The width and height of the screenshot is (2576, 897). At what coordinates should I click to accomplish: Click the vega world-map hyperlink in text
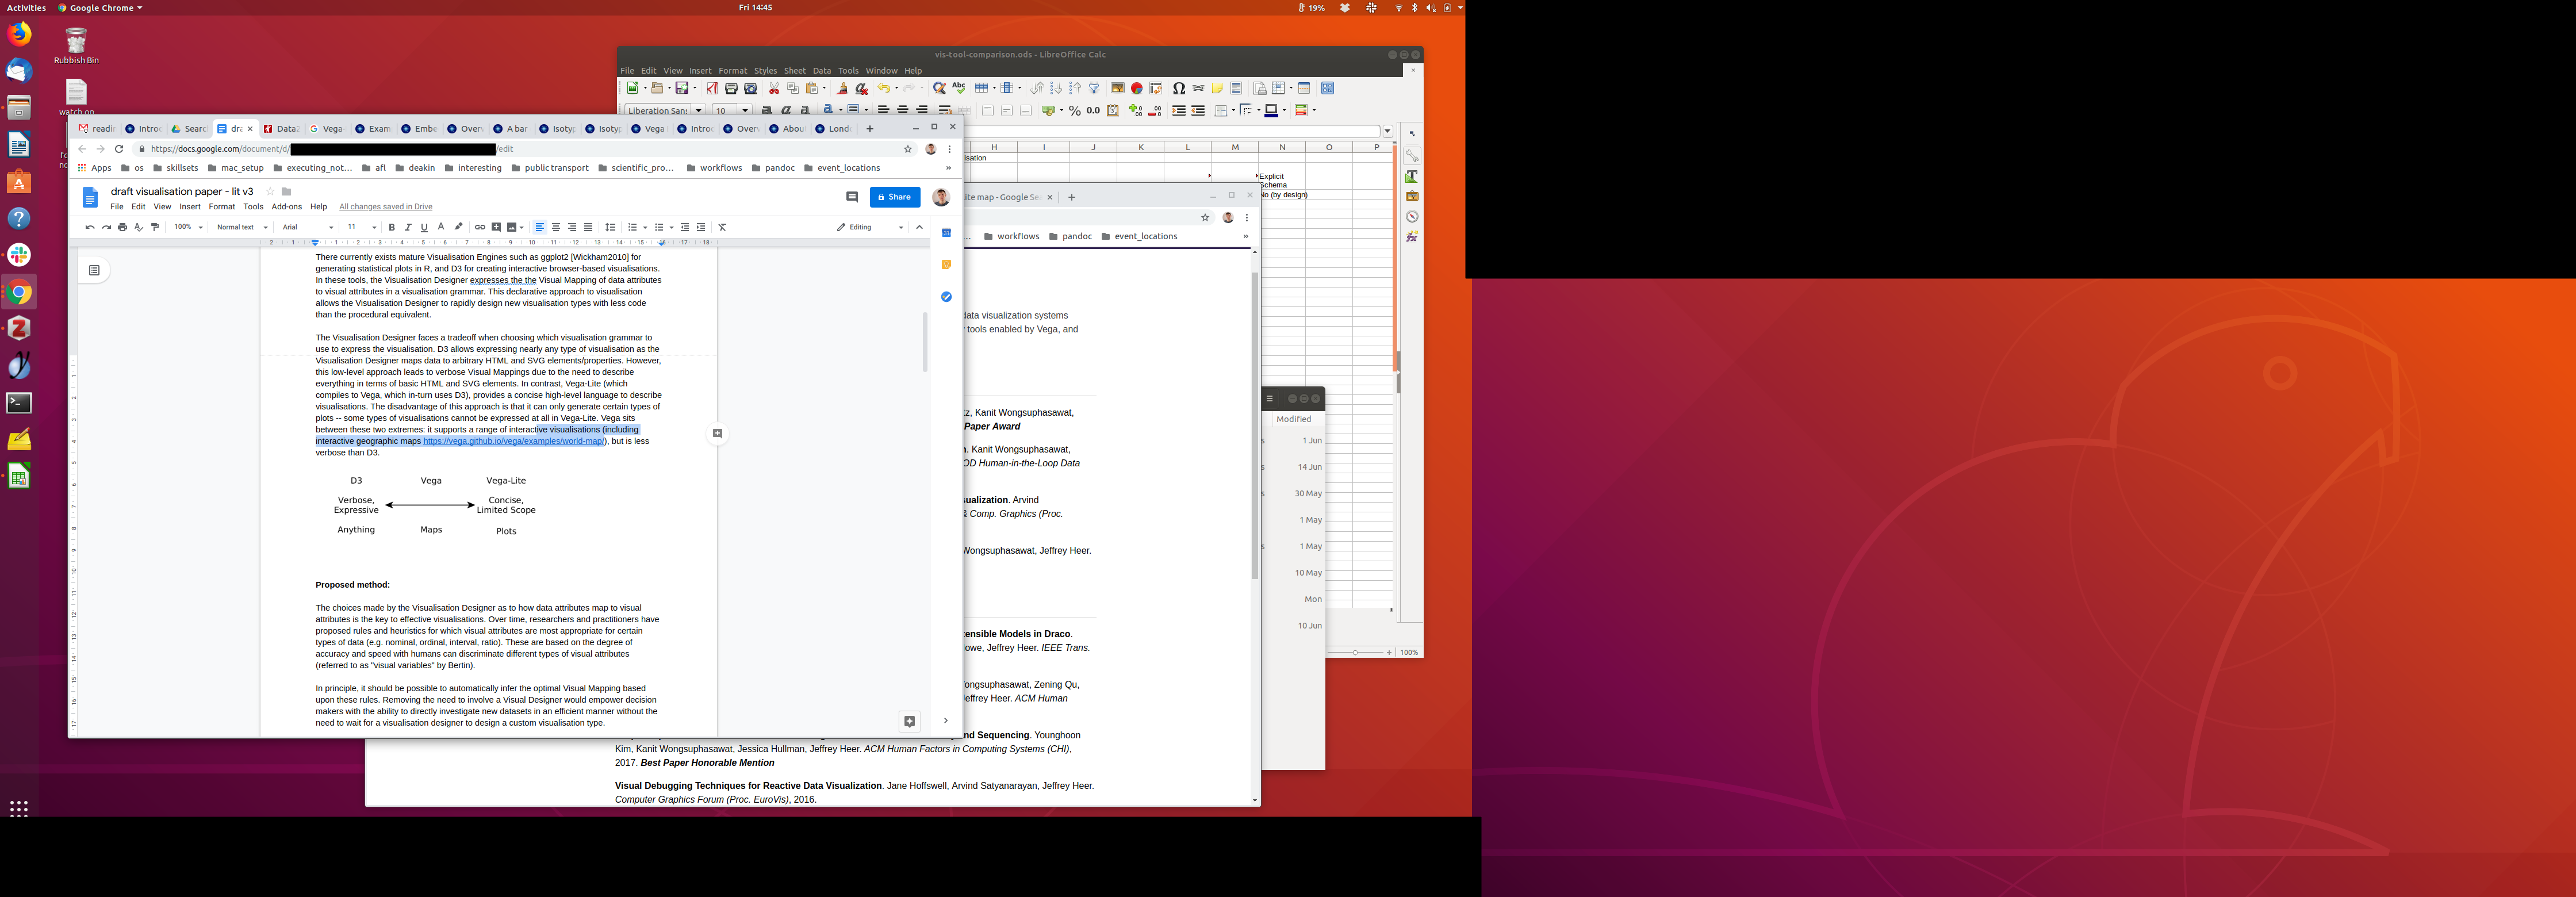pos(513,441)
